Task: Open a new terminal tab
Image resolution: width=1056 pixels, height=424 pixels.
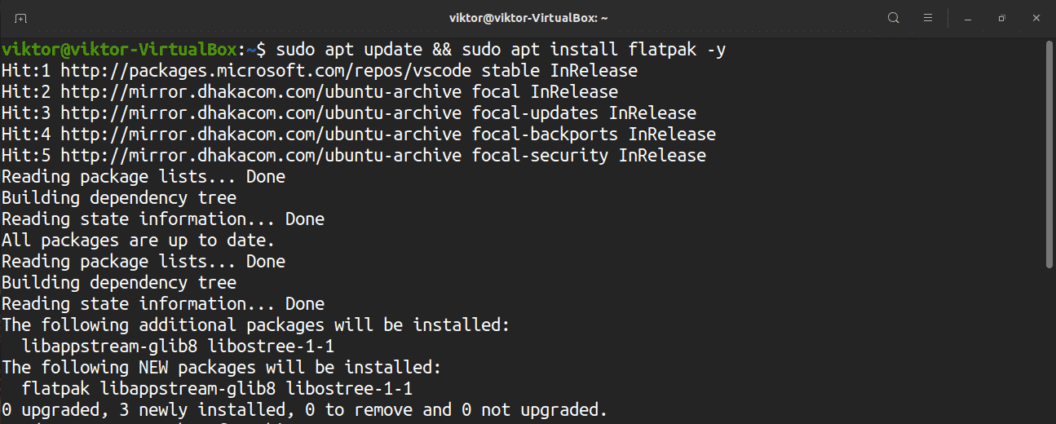Action: tap(20, 18)
